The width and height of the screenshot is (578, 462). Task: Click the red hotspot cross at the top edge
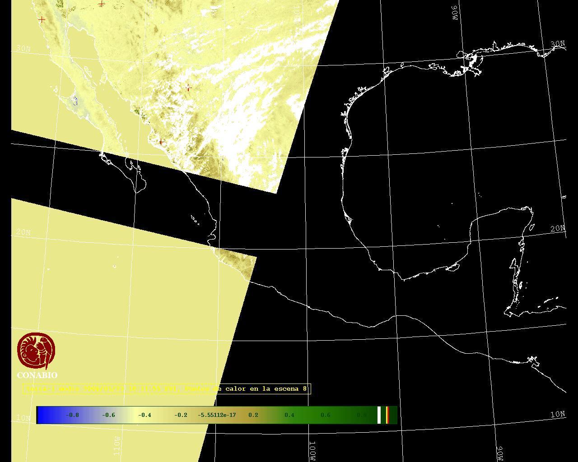[102, 4]
